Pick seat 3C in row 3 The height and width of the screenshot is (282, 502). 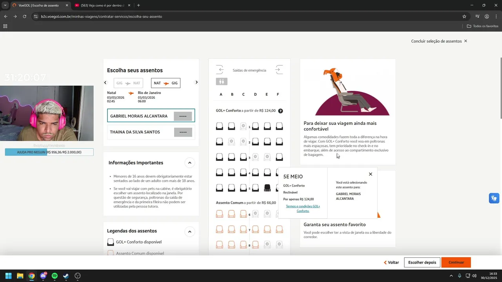(x=243, y=157)
